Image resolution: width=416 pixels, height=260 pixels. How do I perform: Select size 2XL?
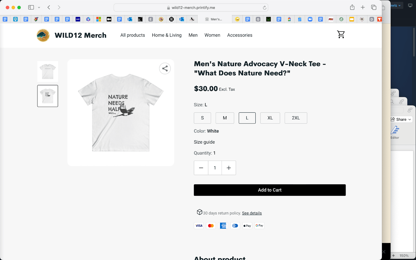point(296,118)
